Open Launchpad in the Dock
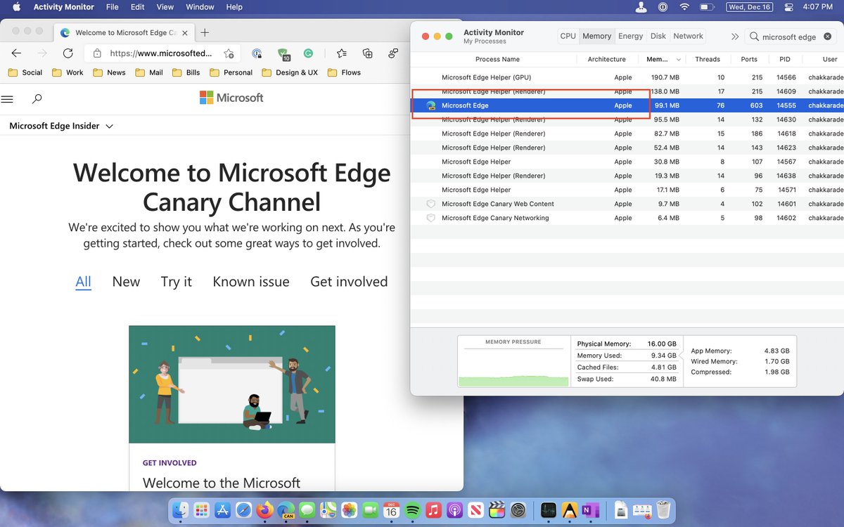Screen dimensions: 844x527 coord(201,510)
